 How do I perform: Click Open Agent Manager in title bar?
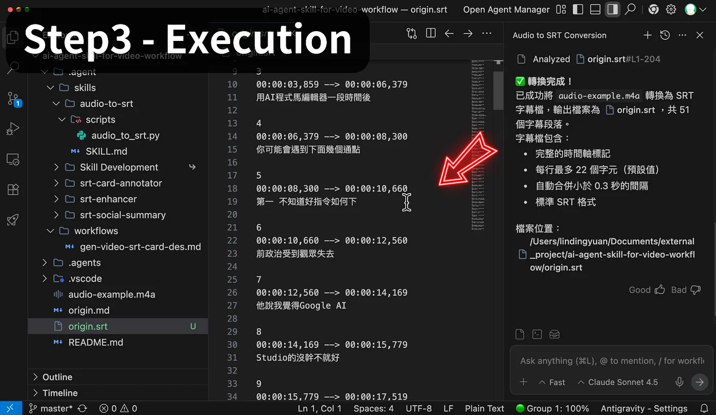tap(506, 9)
